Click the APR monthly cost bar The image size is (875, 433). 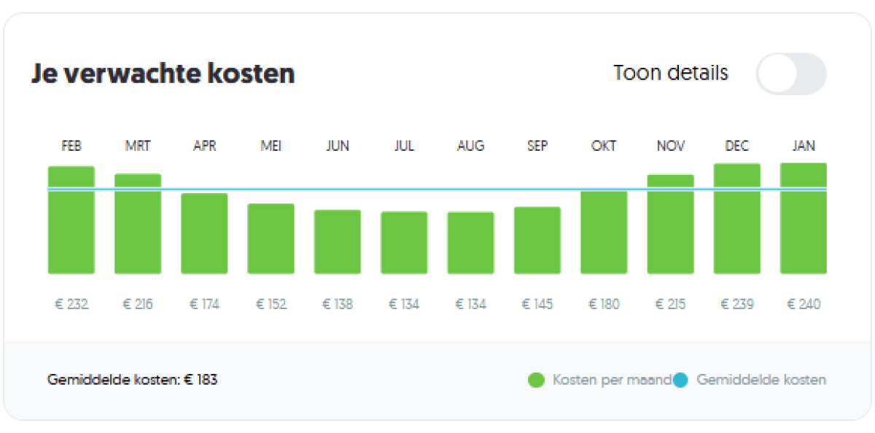coord(204,233)
